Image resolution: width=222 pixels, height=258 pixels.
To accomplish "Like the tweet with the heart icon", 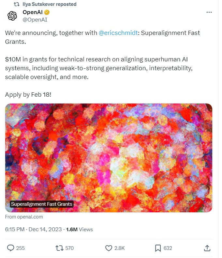I will (109, 248).
